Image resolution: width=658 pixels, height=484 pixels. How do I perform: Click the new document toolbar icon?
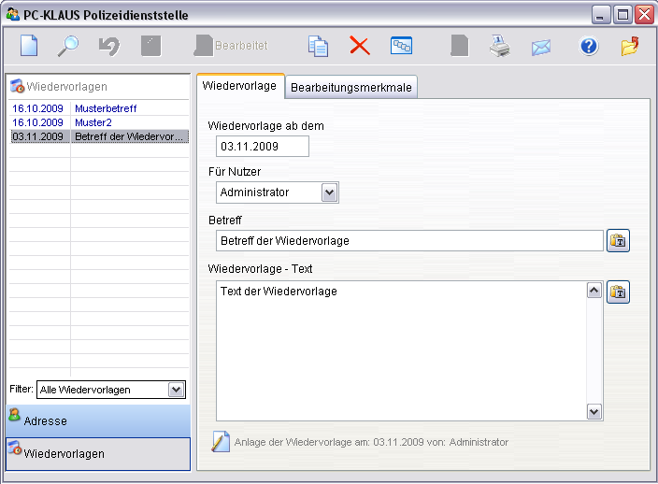[x=30, y=46]
